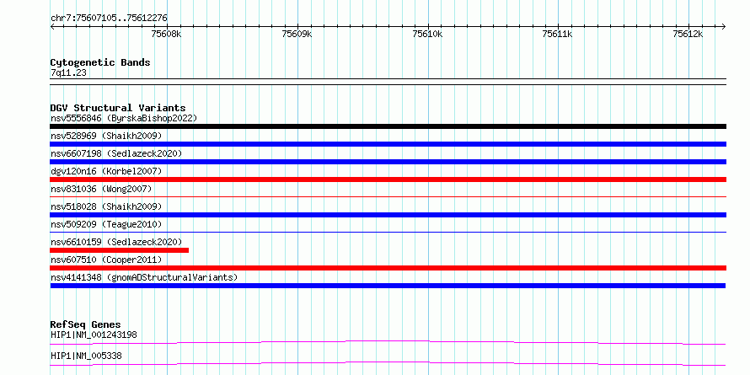This screenshot has height=375, width=750.
Task: Click the magenta line under HIP1|NM_005338
Action: pos(388,363)
